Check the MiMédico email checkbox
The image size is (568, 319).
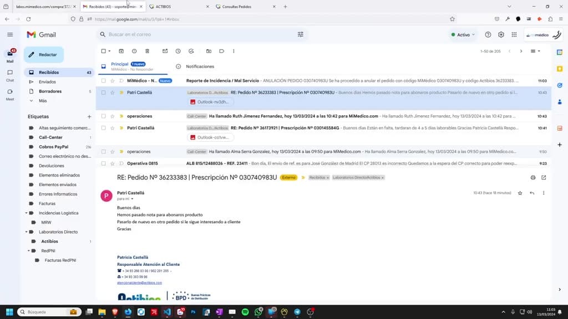(x=104, y=81)
